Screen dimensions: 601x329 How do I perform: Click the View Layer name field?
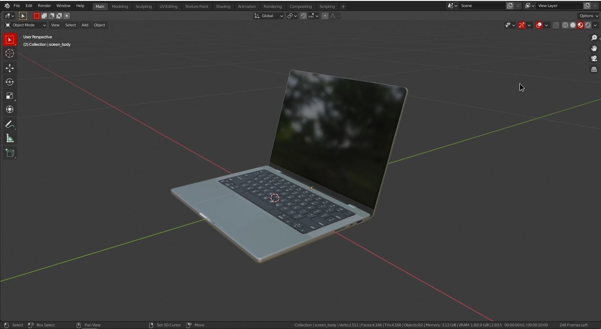coord(560,6)
